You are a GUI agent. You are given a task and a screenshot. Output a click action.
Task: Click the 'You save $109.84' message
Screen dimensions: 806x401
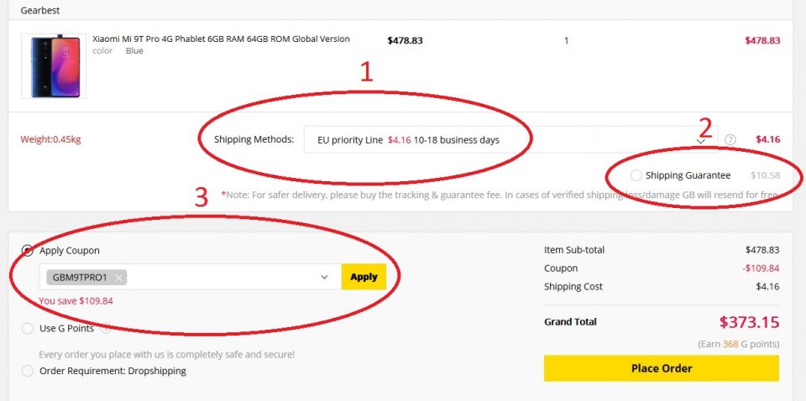pos(76,301)
